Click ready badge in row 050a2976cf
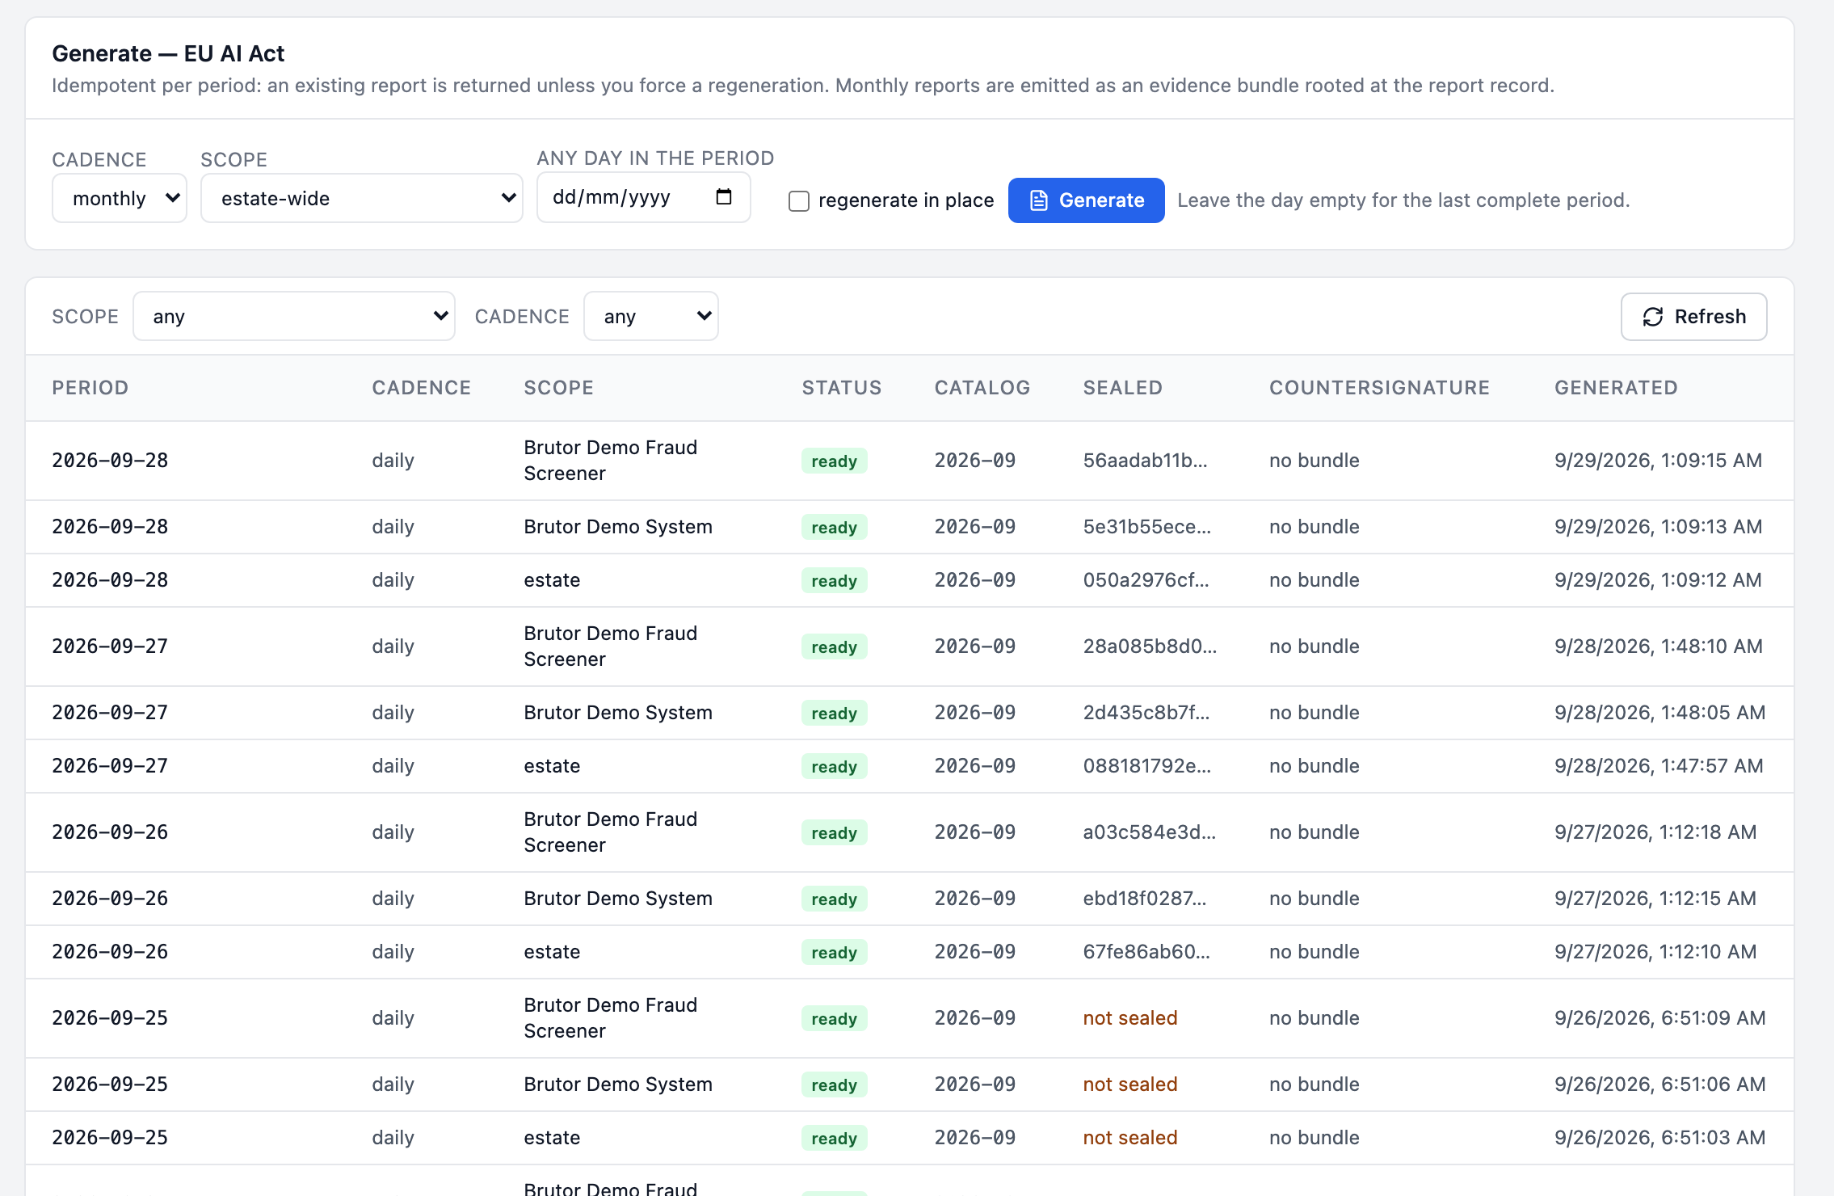 tap(834, 580)
